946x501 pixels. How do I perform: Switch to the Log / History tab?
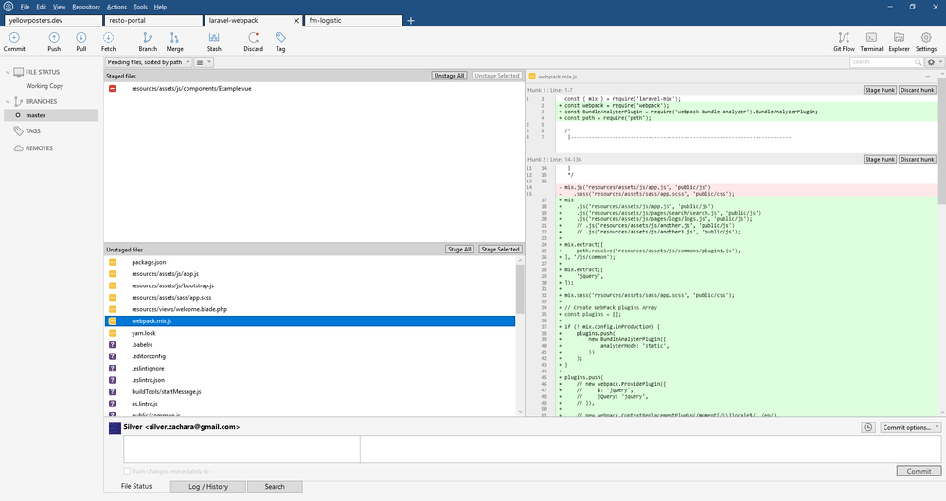point(208,487)
